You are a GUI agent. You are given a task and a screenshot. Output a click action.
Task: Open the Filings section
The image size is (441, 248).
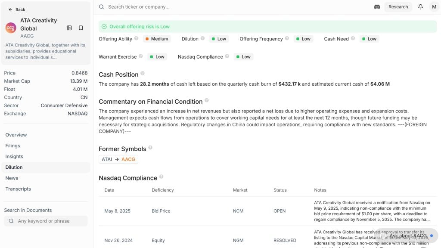pos(12,146)
